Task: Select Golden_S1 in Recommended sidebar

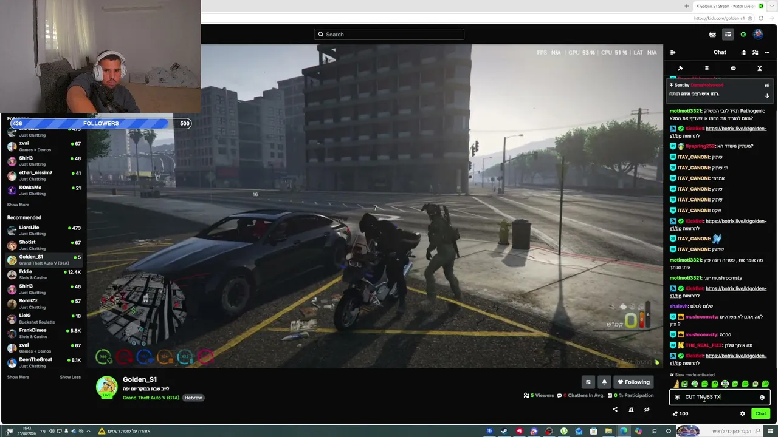Action: 44,260
